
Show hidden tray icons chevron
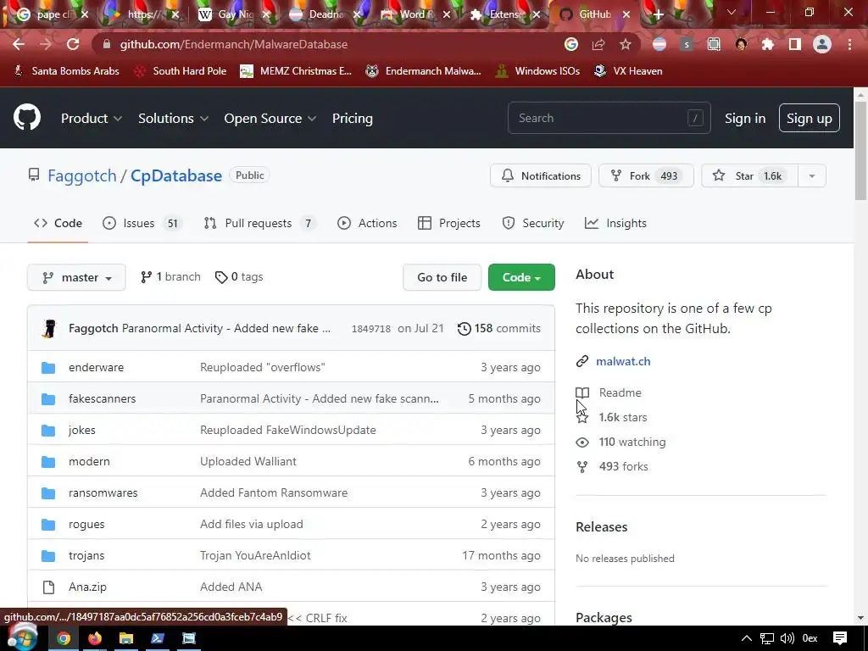(x=747, y=638)
